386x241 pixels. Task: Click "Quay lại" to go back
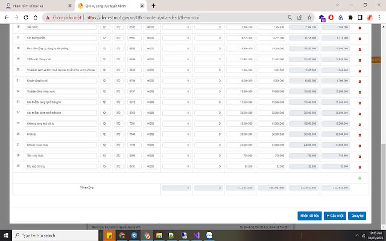pos(356,215)
